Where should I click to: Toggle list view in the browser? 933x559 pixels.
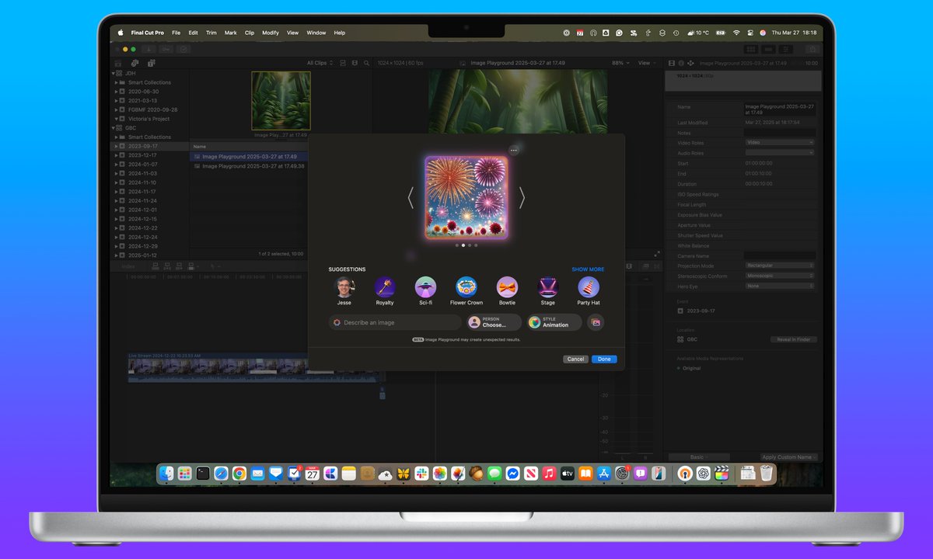pyautogui.click(x=354, y=63)
